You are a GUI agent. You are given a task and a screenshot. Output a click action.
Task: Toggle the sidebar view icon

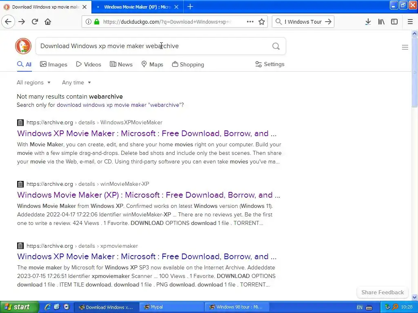pos(394,22)
